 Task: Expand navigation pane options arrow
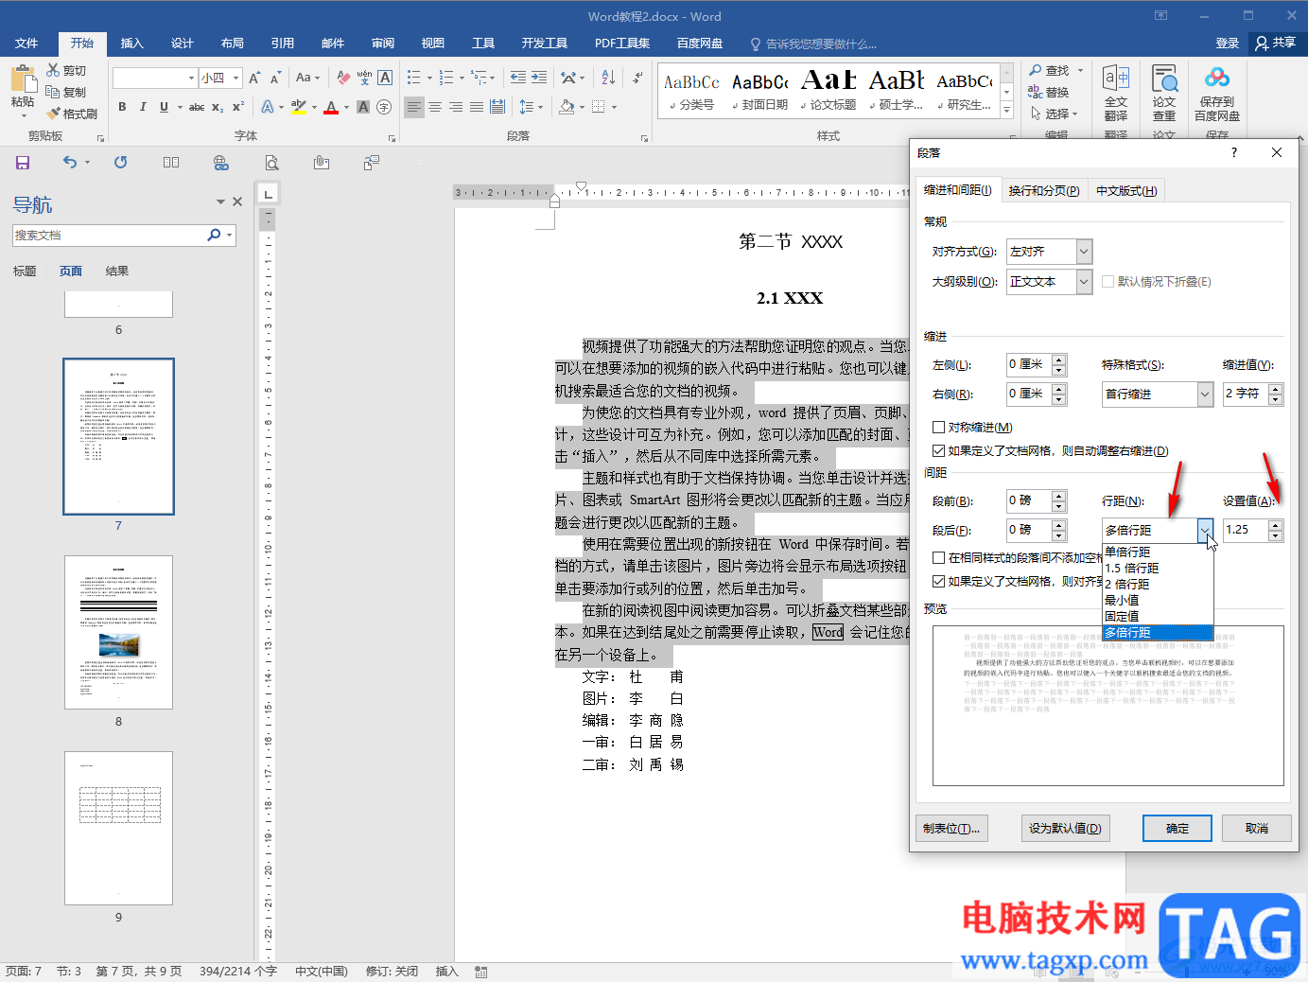[x=220, y=202]
